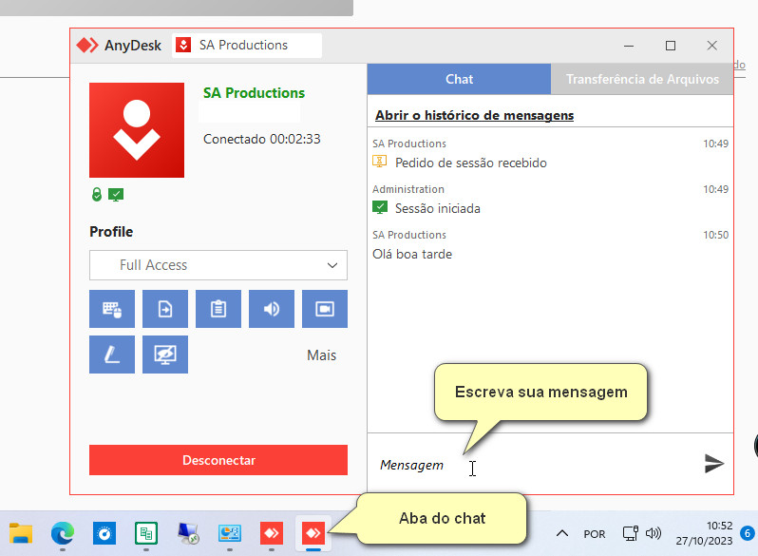Open the remote desktop computer icon on taskbar

(x=188, y=533)
